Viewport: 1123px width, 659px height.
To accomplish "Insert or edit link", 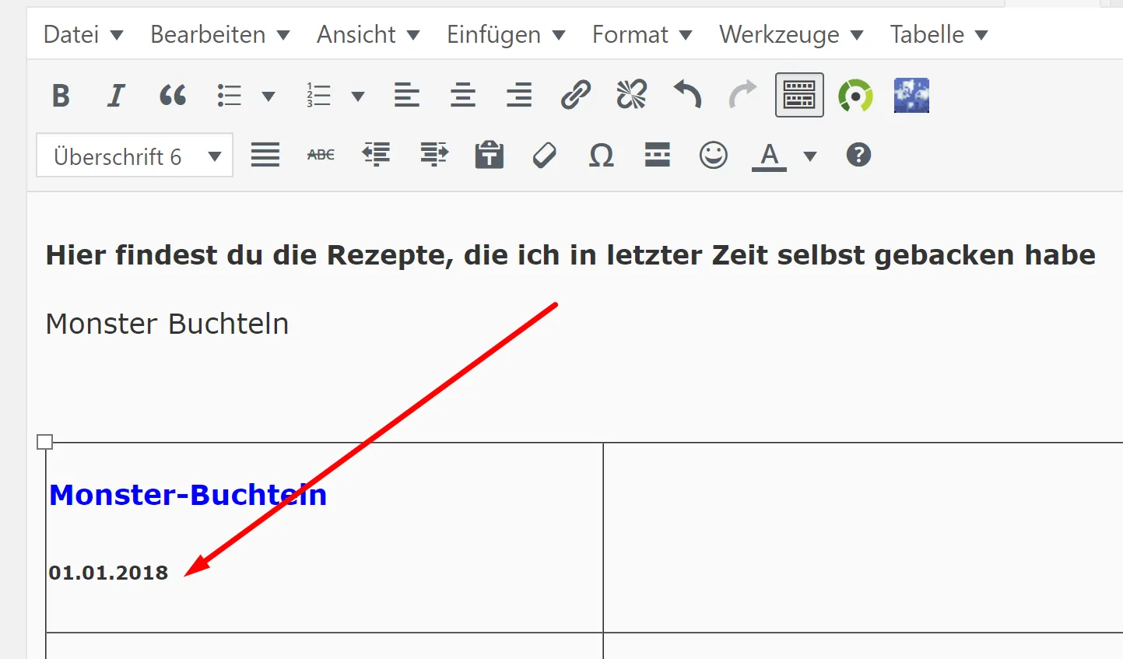I will point(576,96).
